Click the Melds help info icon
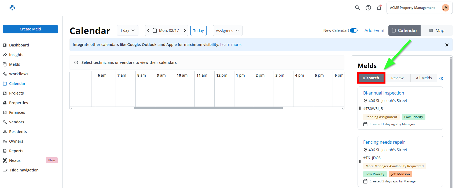The image size is (456, 188). tap(441, 79)
